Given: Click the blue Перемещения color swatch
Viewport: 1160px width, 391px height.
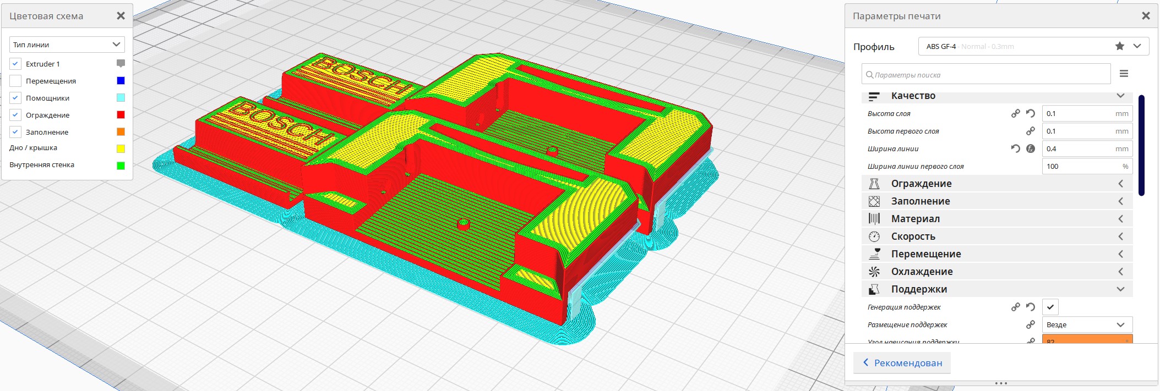Looking at the screenshot, I should tap(121, 81).
